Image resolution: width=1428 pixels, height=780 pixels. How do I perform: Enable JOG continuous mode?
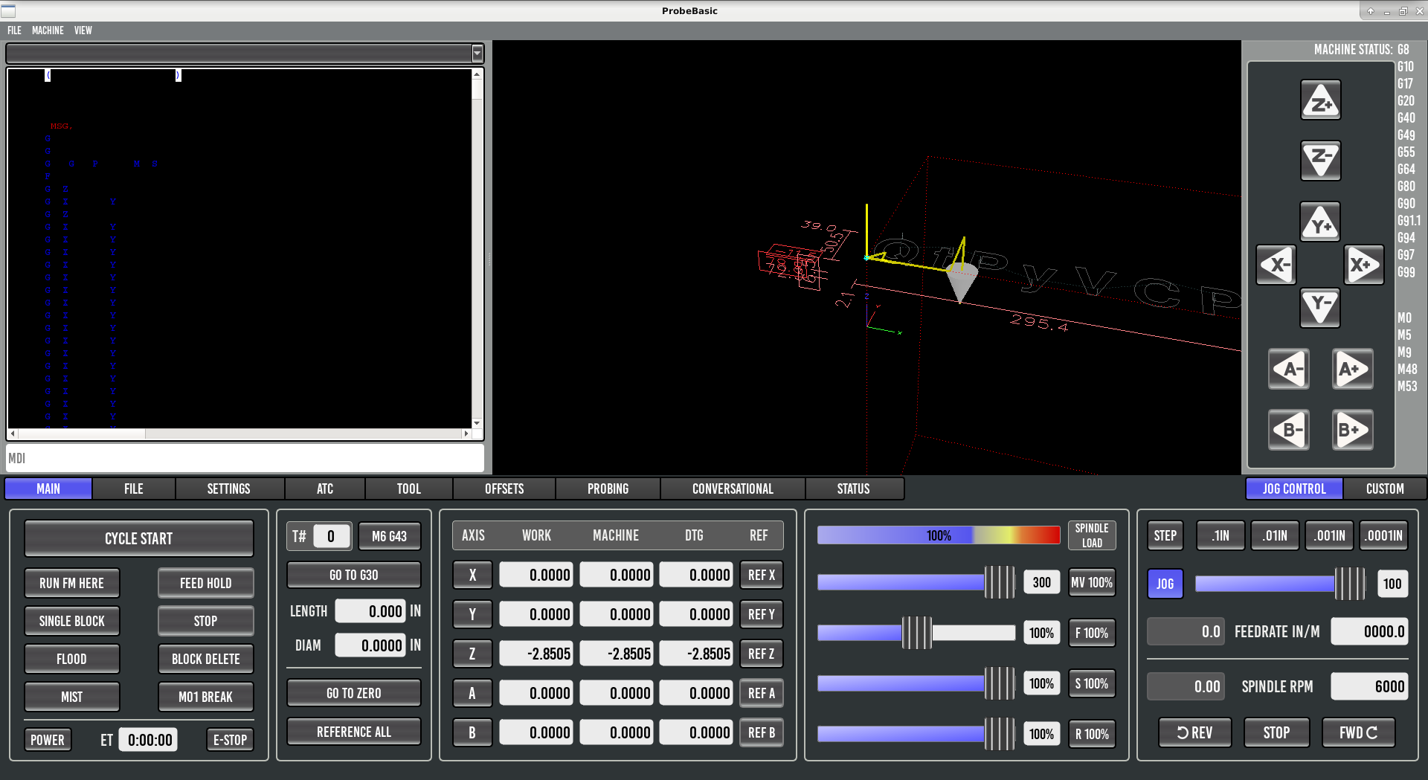[x=1165, y=584]
